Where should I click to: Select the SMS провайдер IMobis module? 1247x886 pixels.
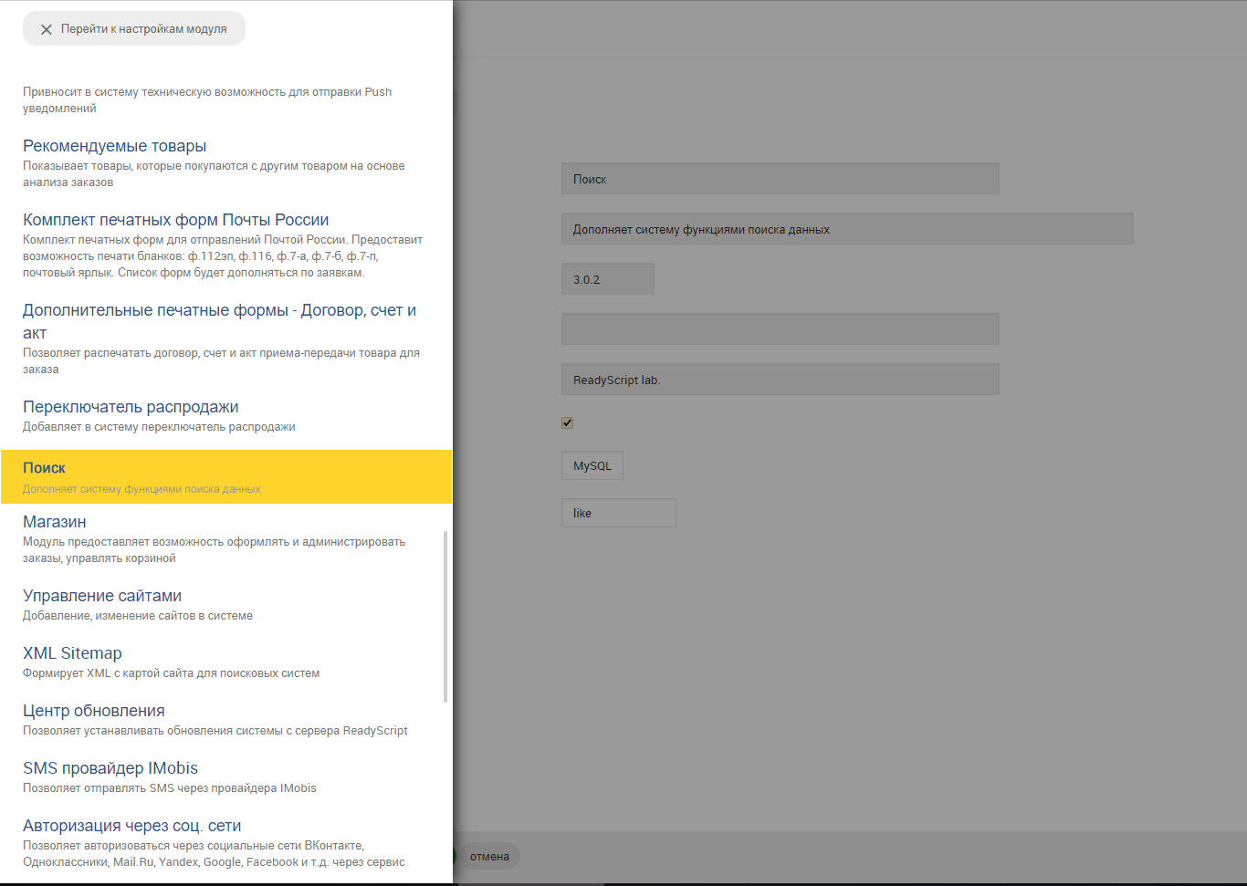(110, 768)
